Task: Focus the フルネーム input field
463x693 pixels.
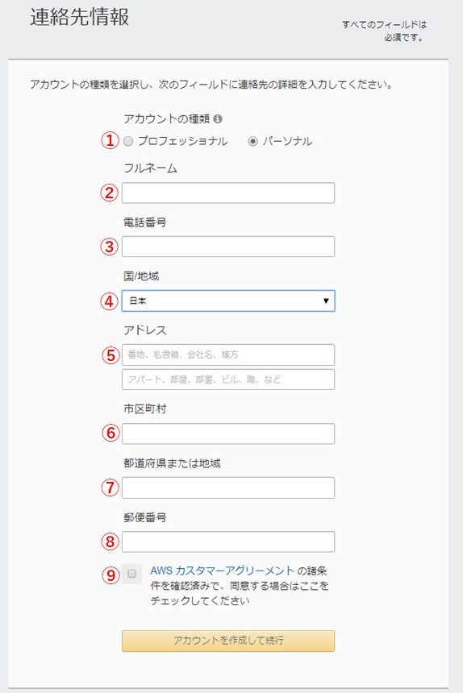Action: tap(228, 193)
